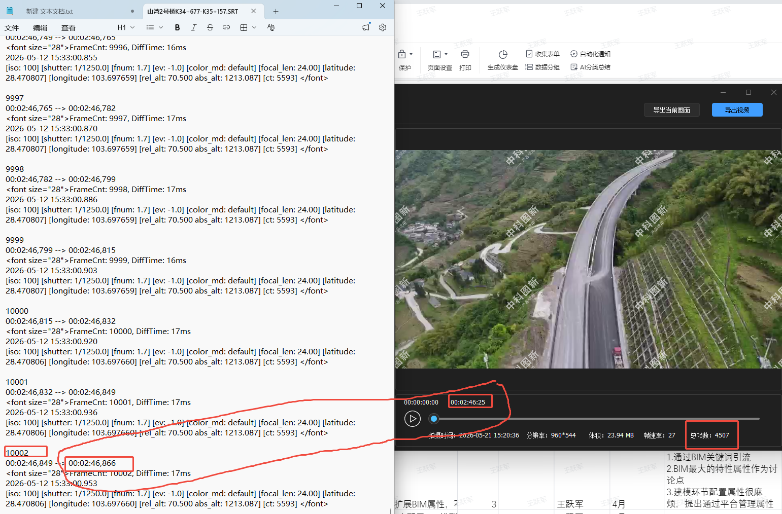Maximize the video player window
782x514 pixels.
click(749, 92)
